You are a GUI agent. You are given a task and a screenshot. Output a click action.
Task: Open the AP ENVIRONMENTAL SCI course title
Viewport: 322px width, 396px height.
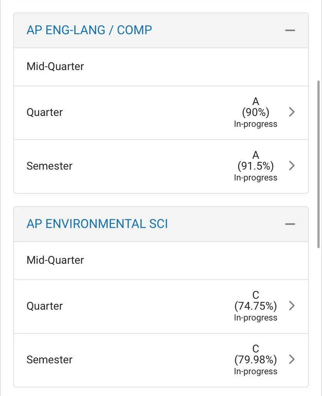tap(97, 224)
